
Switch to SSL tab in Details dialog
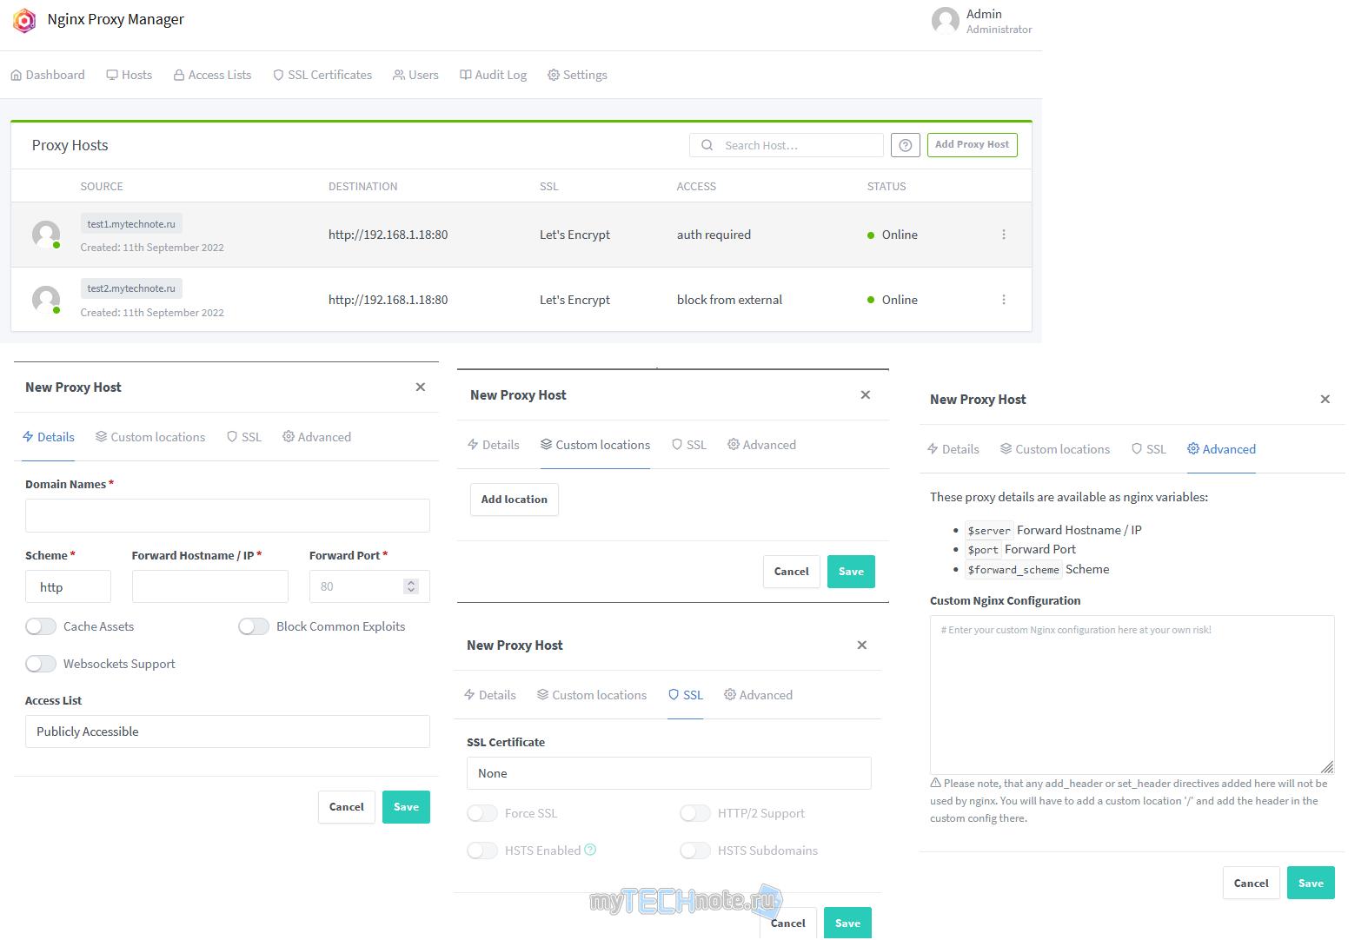244,437
